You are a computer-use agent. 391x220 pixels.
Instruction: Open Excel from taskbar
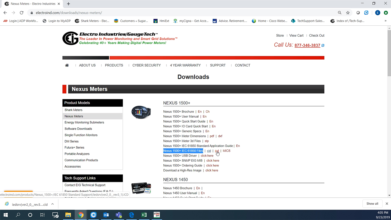pos(144,215)
